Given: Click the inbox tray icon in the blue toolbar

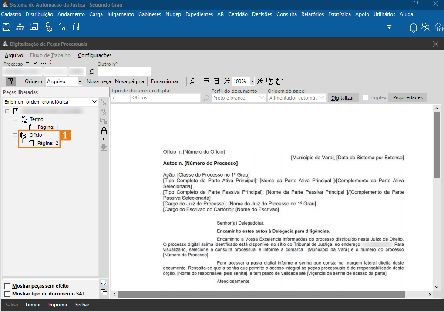Looking at the screenshot, I should 6,27.
